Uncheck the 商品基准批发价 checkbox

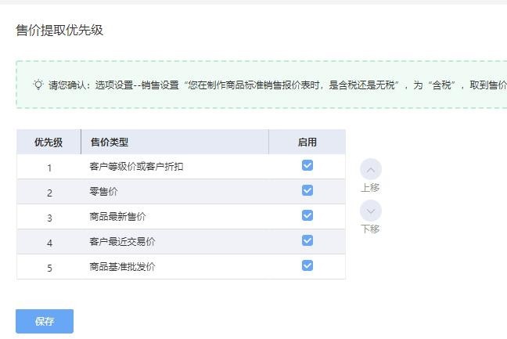click(307, 265)
